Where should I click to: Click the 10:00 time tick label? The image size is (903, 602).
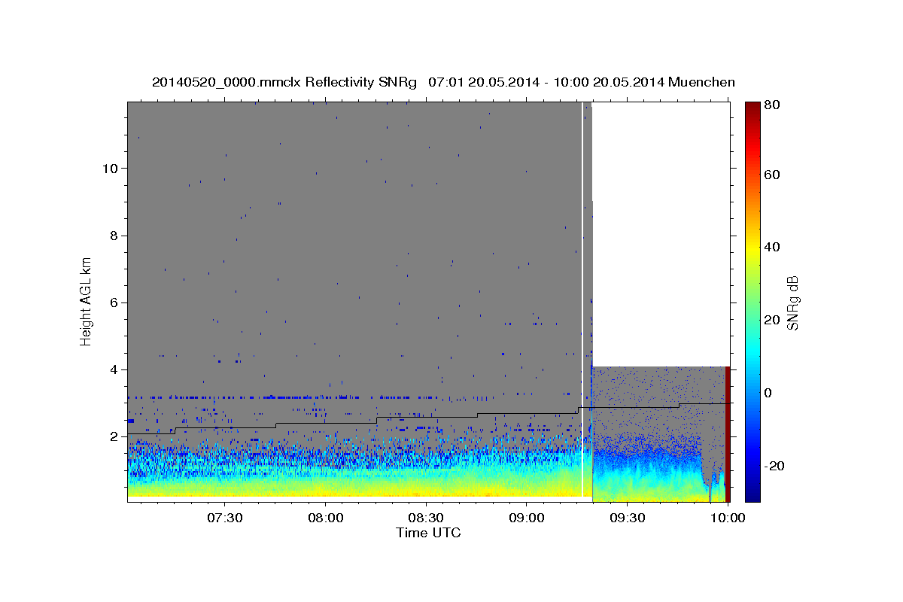(x=727, y=518)
